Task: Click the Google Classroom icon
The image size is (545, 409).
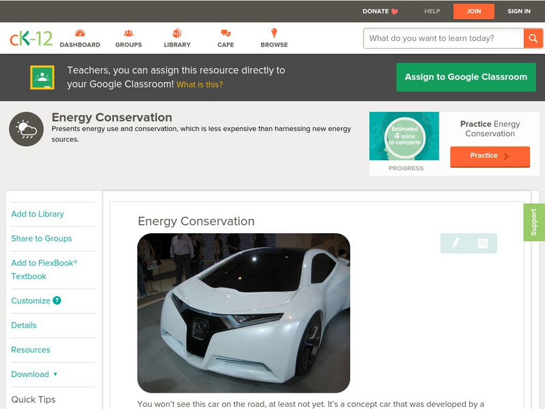Action: [42, 77]
